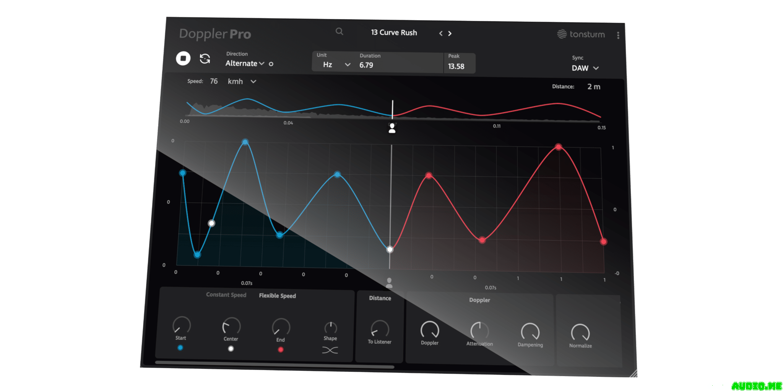Open the three-dot options menu
The image size is (783, 391).
[618, 35]
